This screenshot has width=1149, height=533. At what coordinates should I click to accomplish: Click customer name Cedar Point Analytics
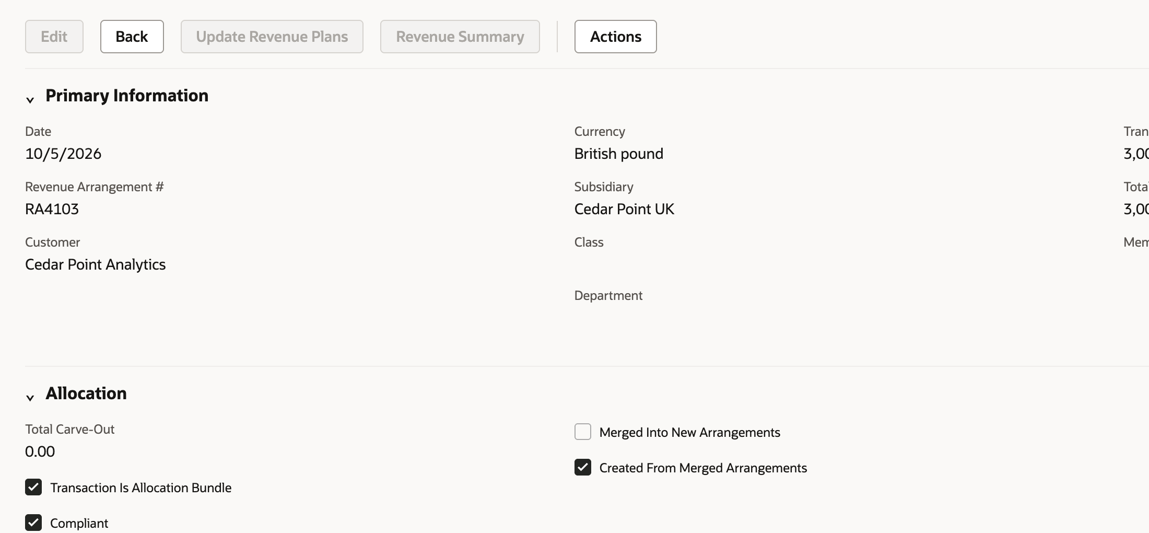tap(96, 264)
